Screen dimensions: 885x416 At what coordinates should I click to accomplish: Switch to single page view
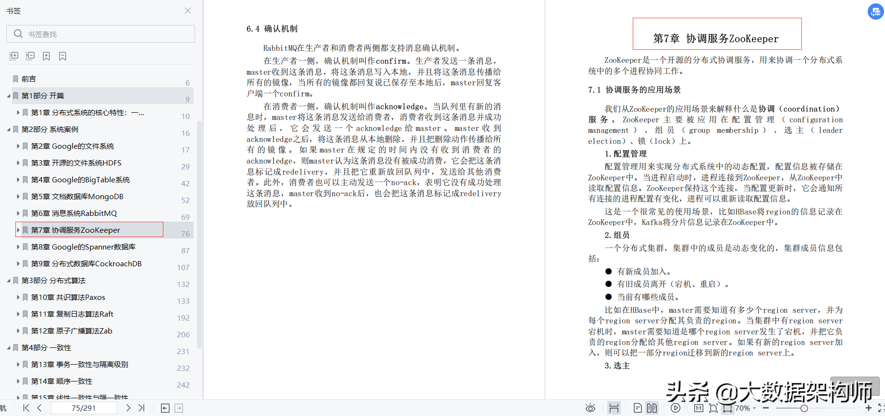pos(638,408)
